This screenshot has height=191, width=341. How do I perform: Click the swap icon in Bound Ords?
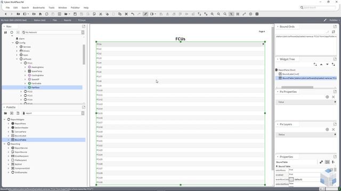coord(334,32)
